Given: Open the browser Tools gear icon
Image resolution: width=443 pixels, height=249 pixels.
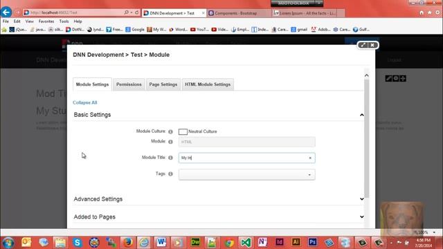Looking at the screenshot, I should tap(437, 12).
